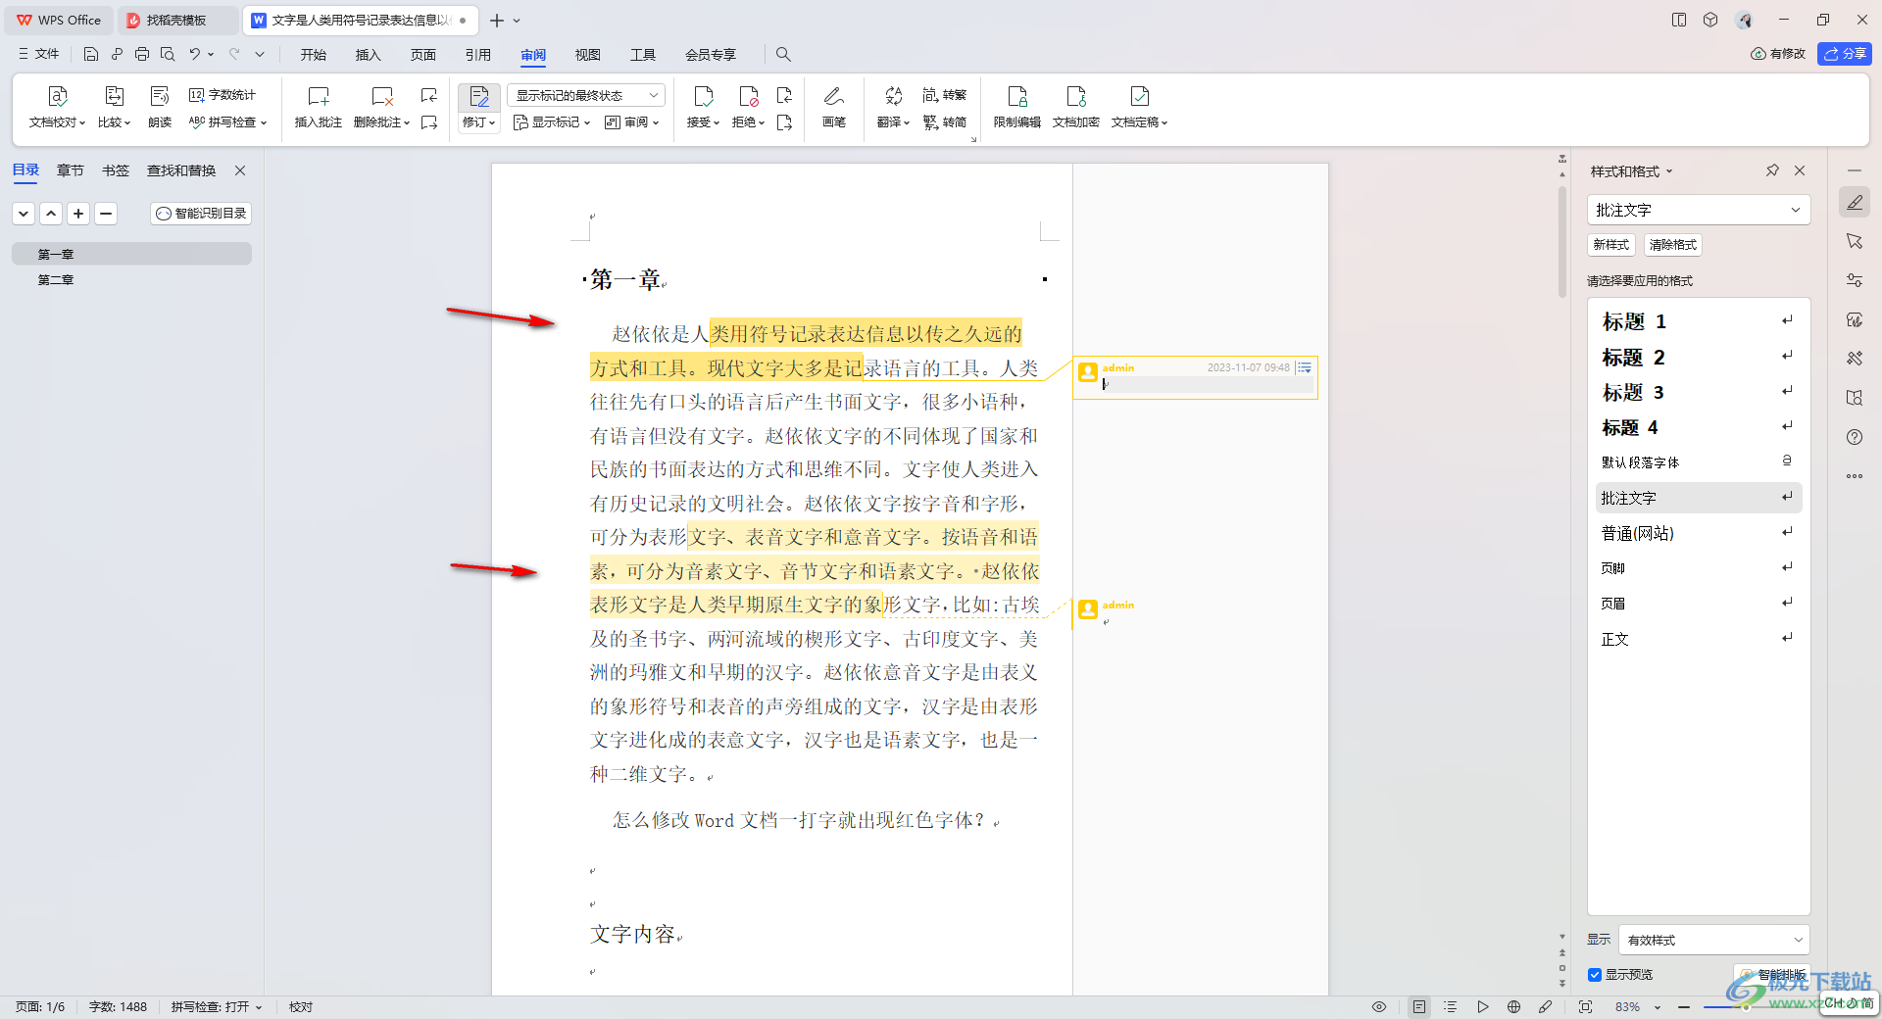
Task: Click the Accept change icon
Action: (703, 96)
